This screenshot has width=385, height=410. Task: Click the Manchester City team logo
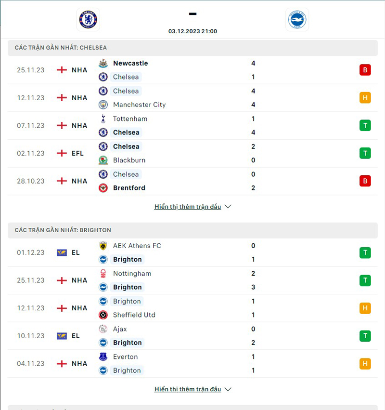pos(103,105)
